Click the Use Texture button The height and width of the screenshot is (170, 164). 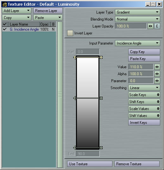[x=90, y=164]
